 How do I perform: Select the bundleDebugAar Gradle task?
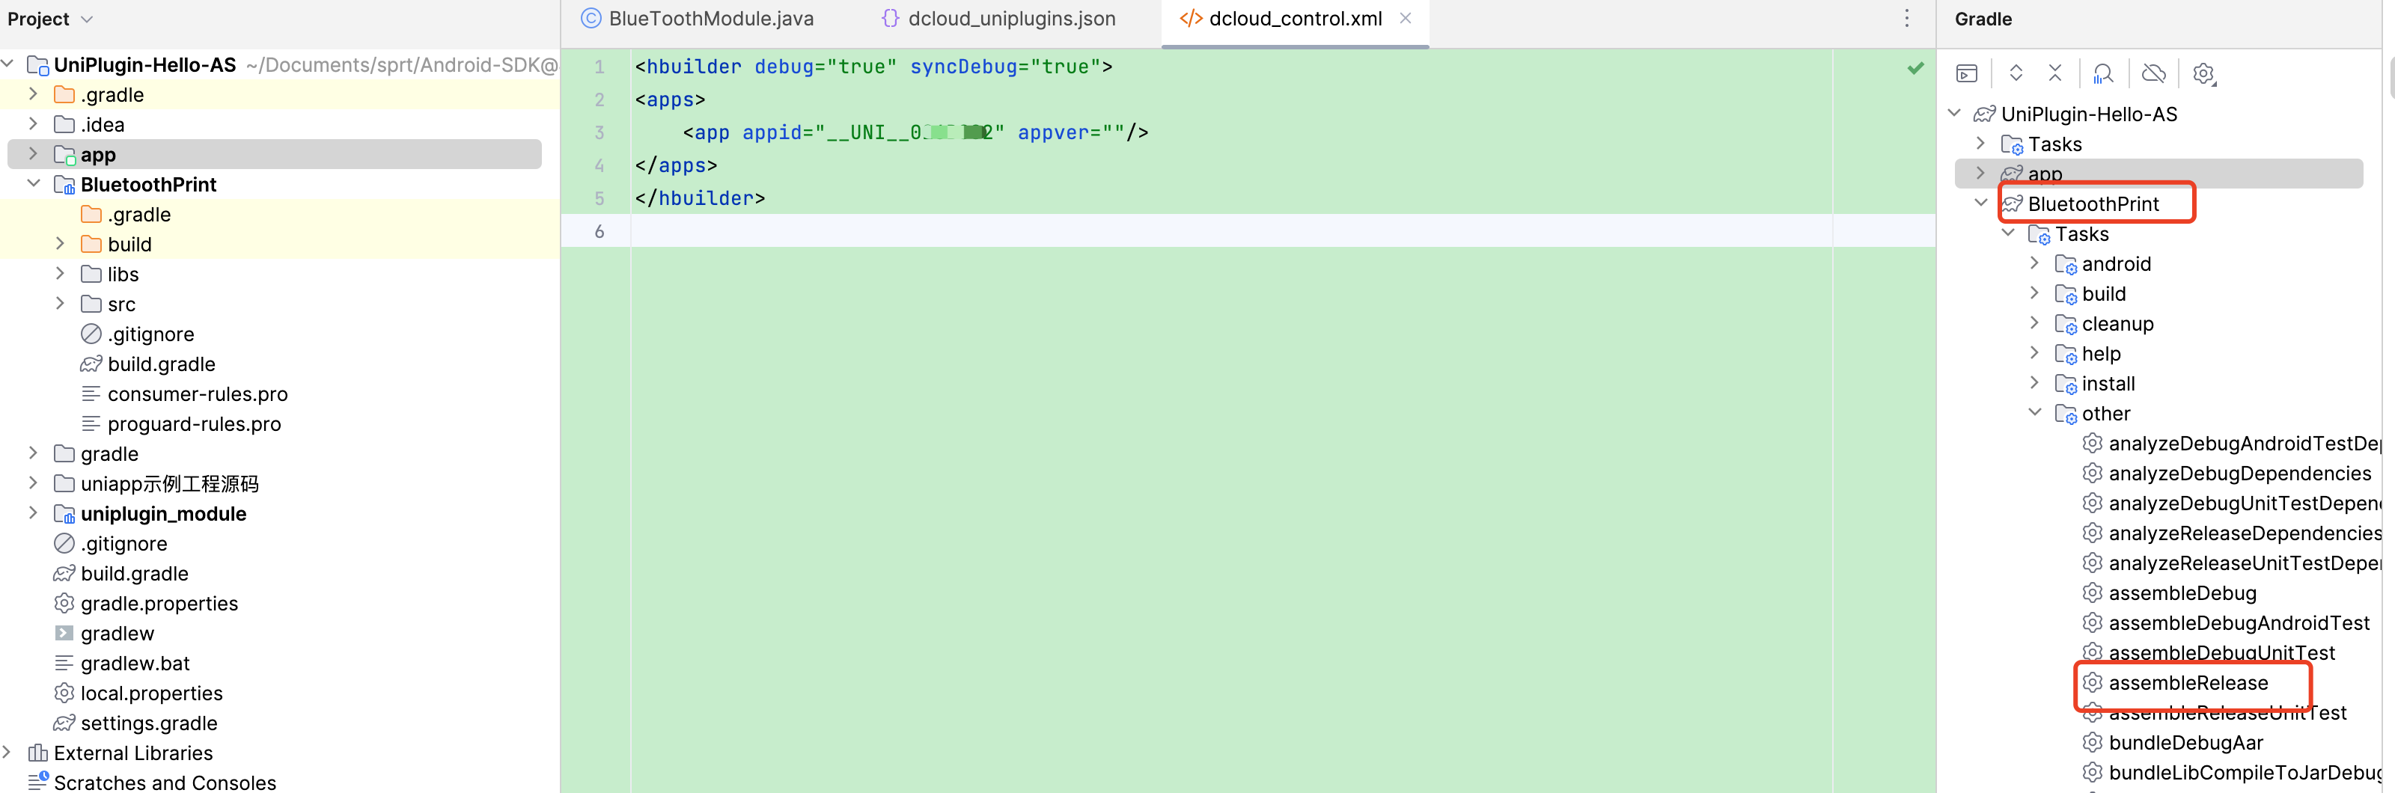pos(2185,742)
